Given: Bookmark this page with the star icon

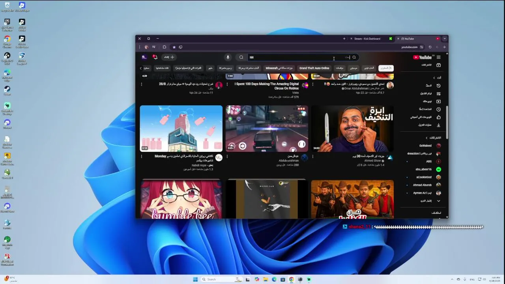Looking at the screenshot, I should 174,47.
